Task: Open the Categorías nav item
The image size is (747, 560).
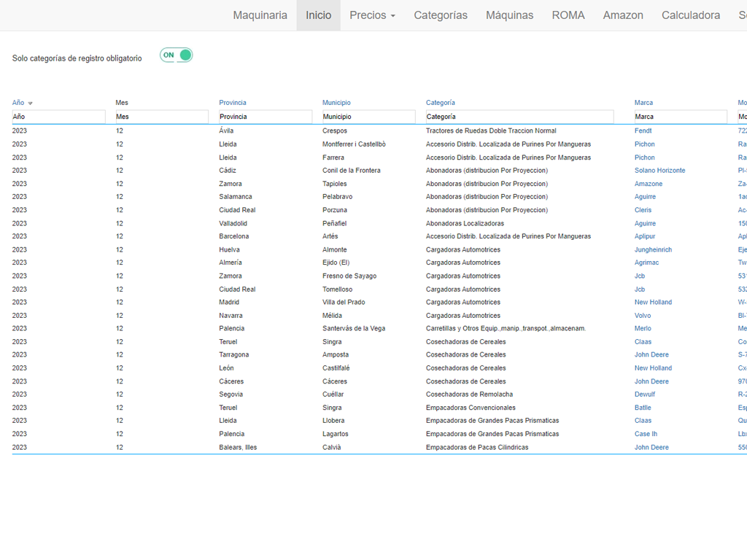Action: coord(441,15)
